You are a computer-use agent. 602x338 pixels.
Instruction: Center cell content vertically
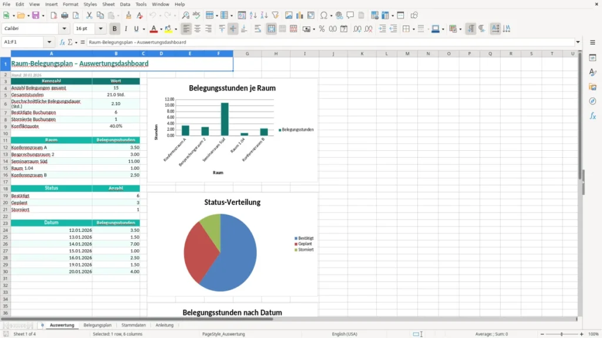click(x=233, y=29)
